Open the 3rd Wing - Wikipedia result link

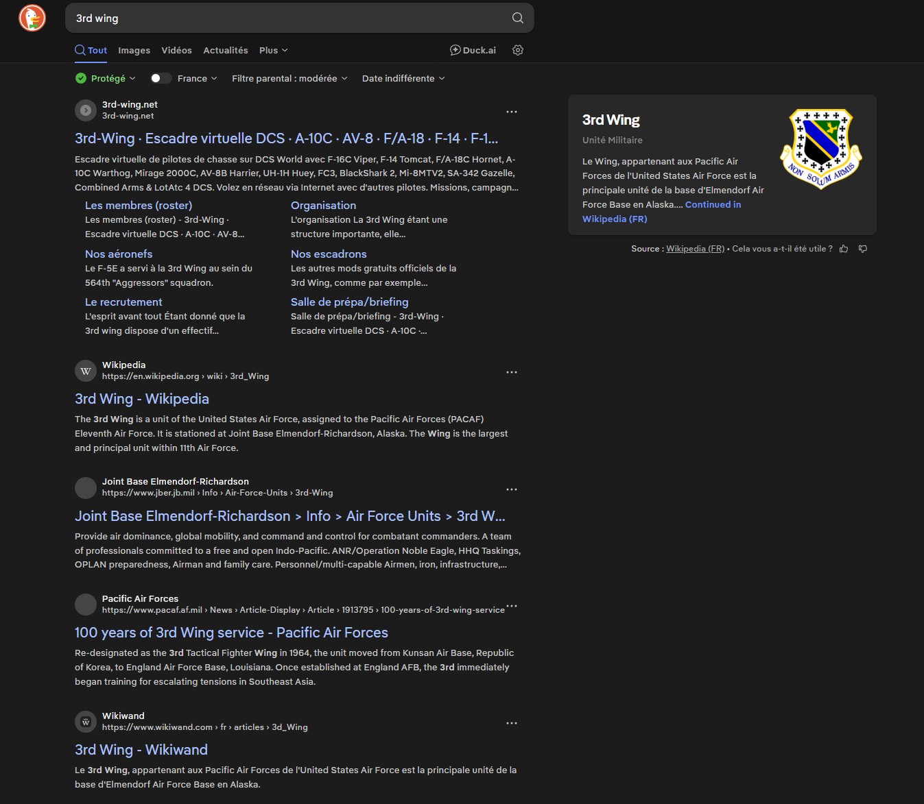tap(142, 399)
